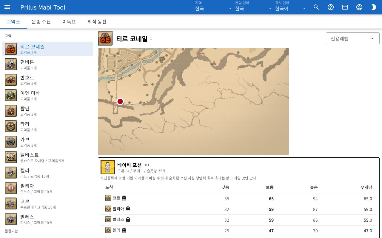Click the 무게당 column header
Screen dimensions: 382x238
[366, 187]
